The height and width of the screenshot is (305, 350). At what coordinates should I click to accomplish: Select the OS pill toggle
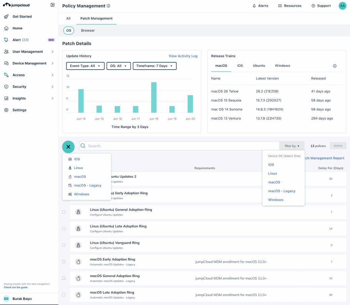pyautogui.click(x=69, y=30)
